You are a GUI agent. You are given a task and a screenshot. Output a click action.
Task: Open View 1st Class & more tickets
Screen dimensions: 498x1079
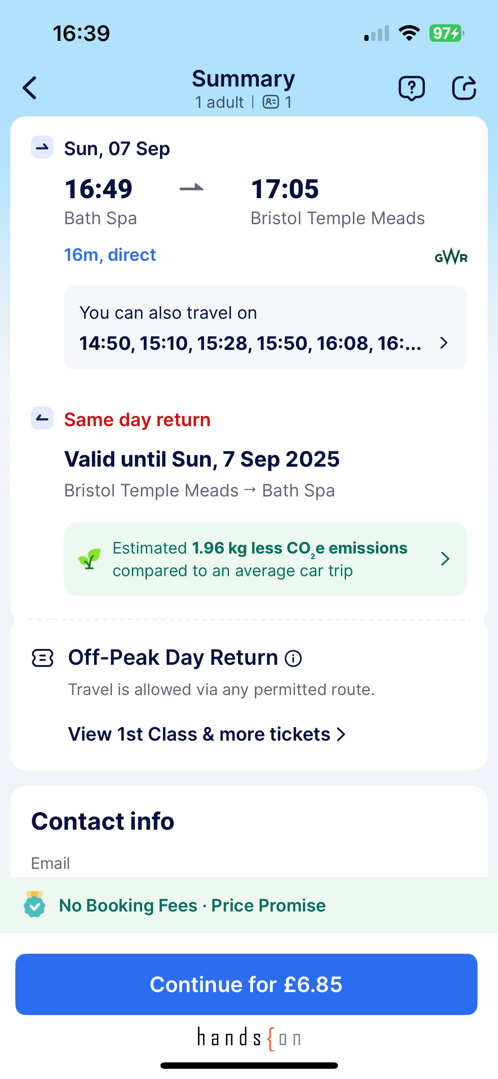(207, 734)
